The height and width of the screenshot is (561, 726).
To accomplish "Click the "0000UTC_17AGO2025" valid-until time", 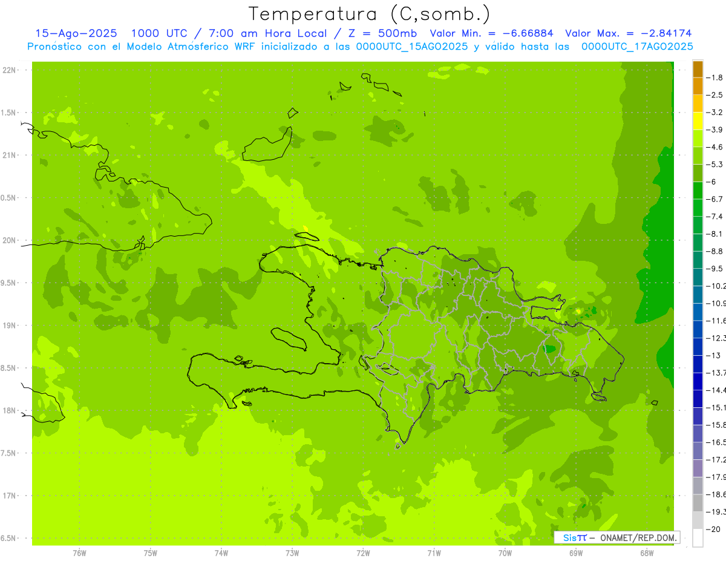I will [637, 47].
